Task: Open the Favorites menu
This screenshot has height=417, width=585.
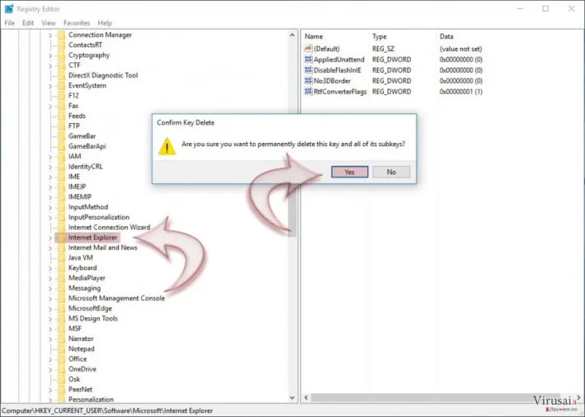Action: [77, 23]
